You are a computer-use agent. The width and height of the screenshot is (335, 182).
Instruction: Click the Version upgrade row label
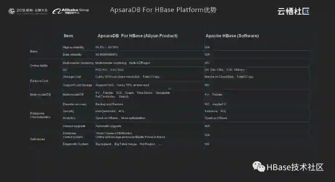[74, 126]
